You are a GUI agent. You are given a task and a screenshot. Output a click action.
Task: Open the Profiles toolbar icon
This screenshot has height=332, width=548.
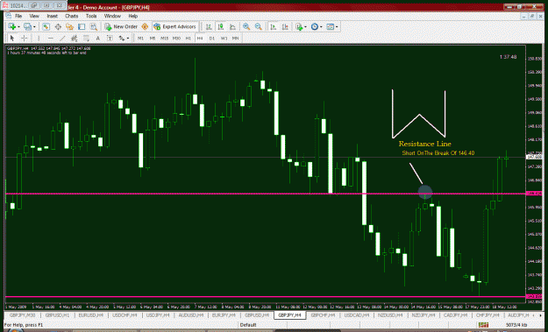point(27,26)
